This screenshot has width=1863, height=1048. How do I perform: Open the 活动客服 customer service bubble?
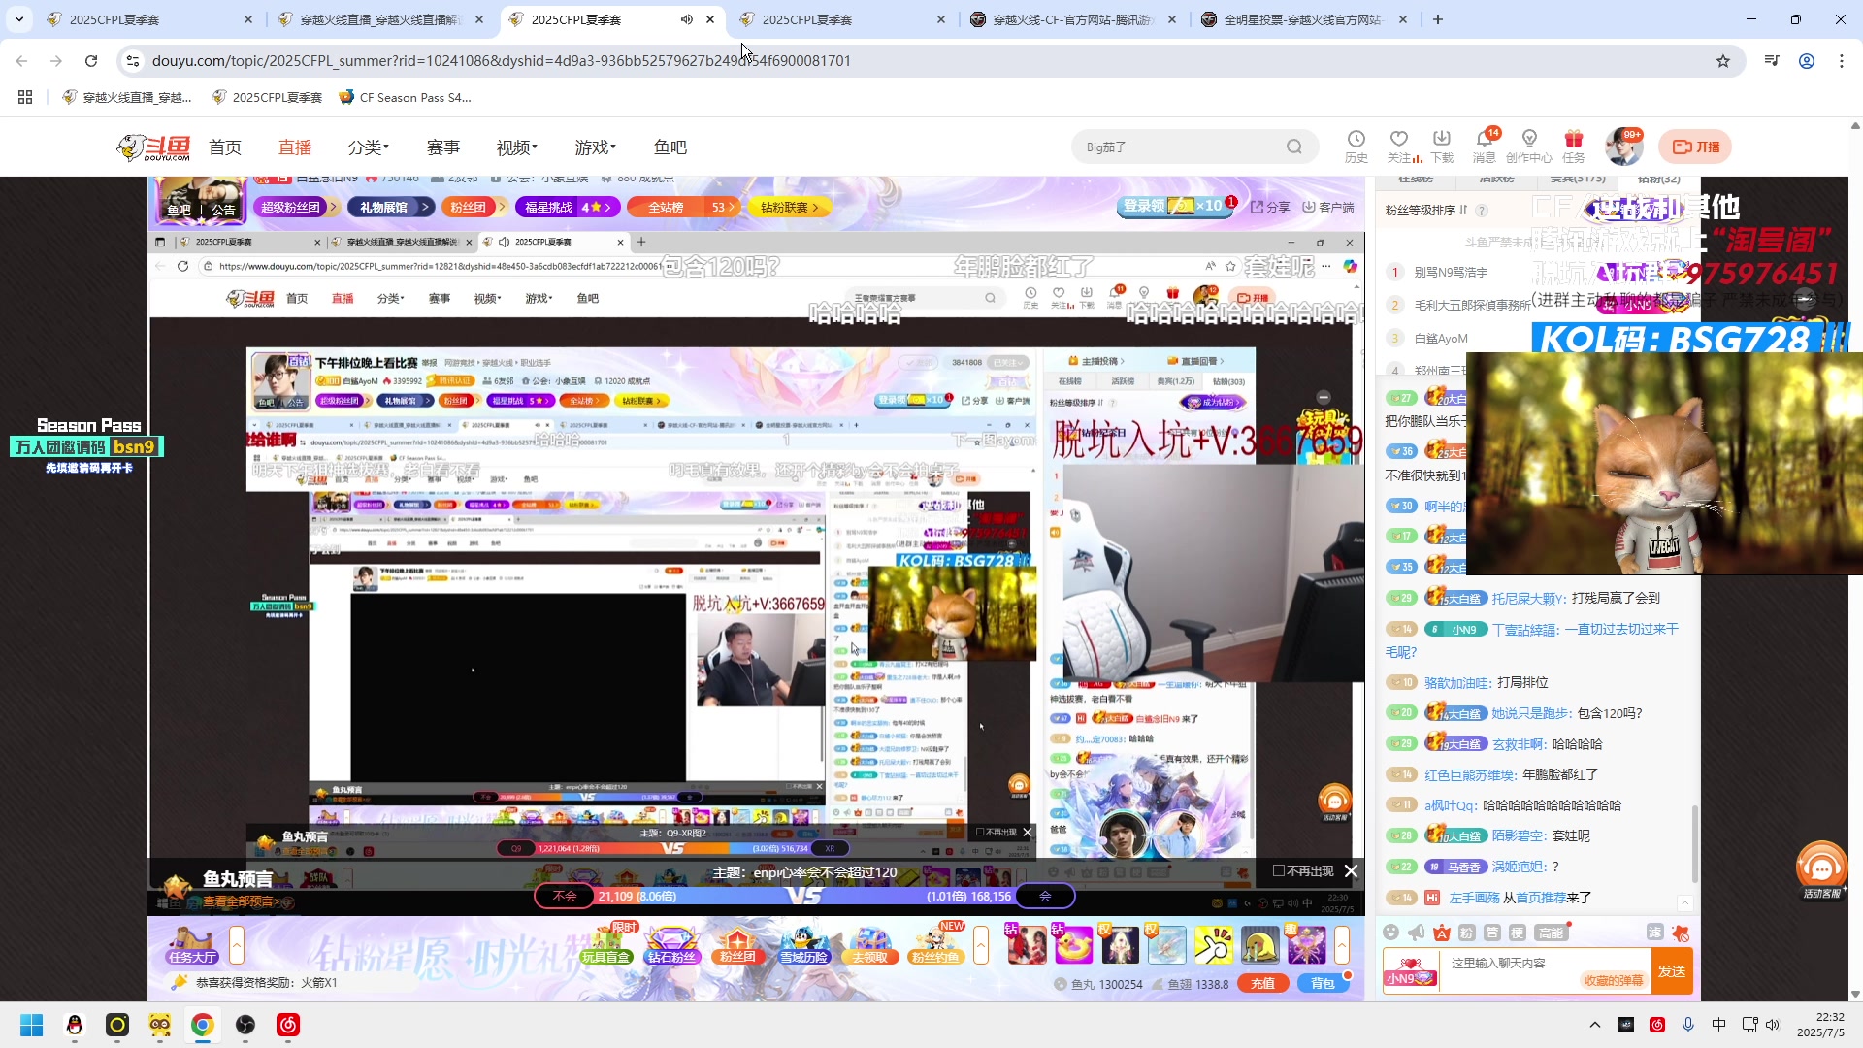tap(1821, 869)
